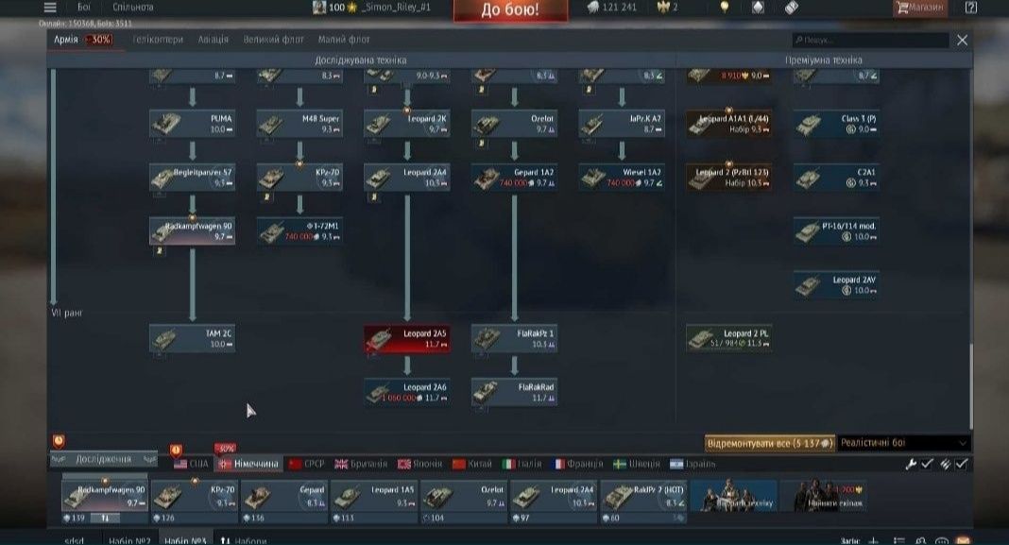Click the До бою! button

coord(510,10)
